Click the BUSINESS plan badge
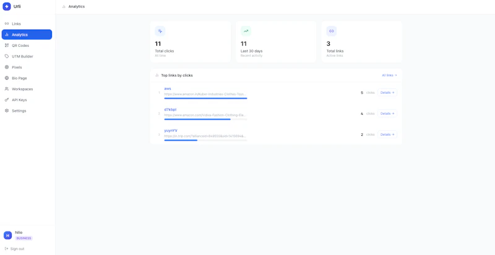The width and height of the screenshot is (495, 255). [24, 238]
